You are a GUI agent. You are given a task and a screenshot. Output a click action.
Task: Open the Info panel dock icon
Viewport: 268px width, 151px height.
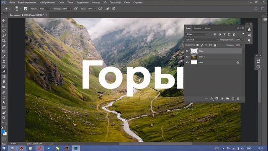coord(258,67)
